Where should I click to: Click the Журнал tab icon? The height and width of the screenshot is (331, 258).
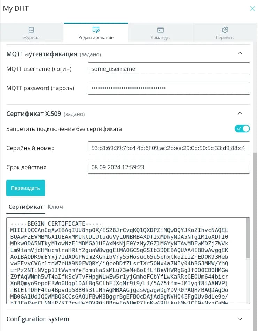point(31,30)
